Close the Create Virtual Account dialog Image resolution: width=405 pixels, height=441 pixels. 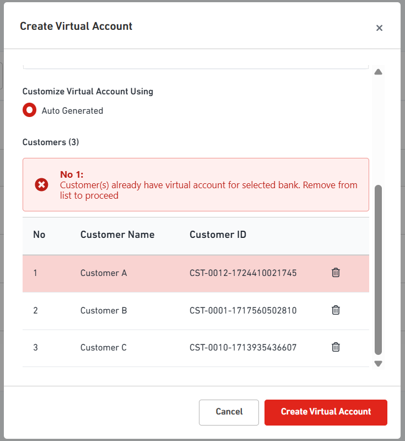[x=379, y=28]
